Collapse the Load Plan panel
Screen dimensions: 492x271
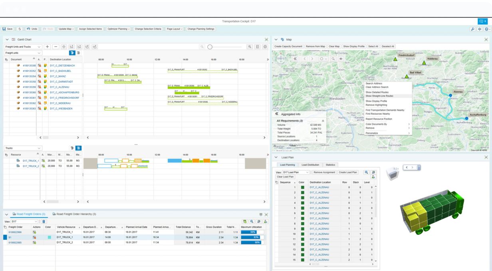coord(276,157)
